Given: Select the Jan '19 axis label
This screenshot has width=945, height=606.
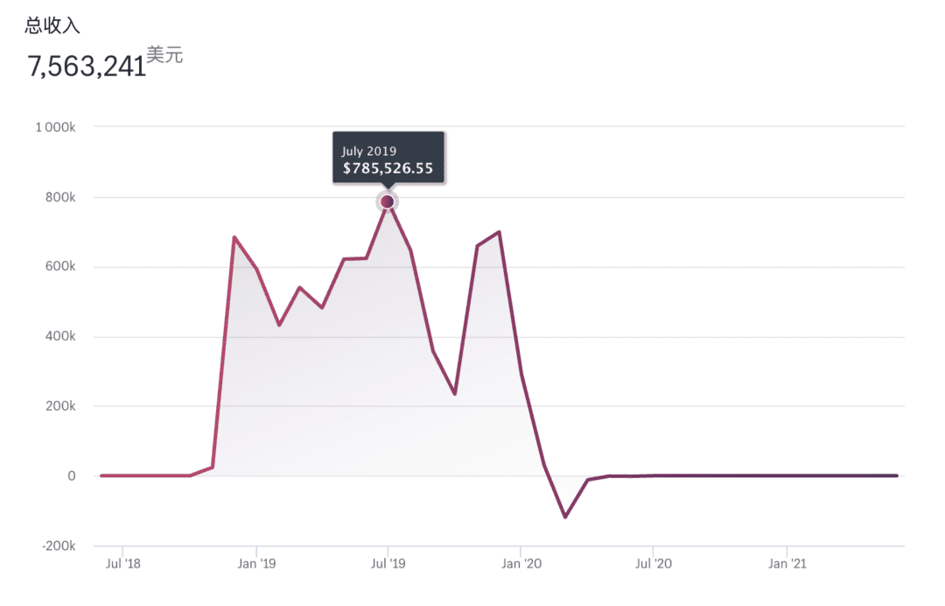Looking at the screenshot, I should pyautogui.click(x=256, y=563).
